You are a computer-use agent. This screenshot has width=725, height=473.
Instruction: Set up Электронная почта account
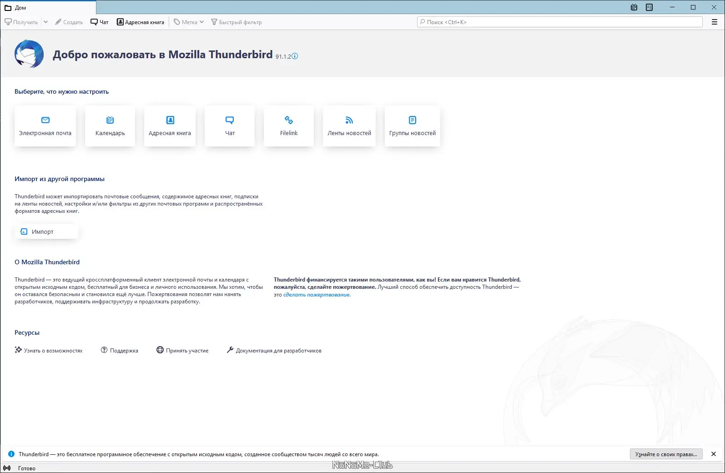tap(45, 126)
